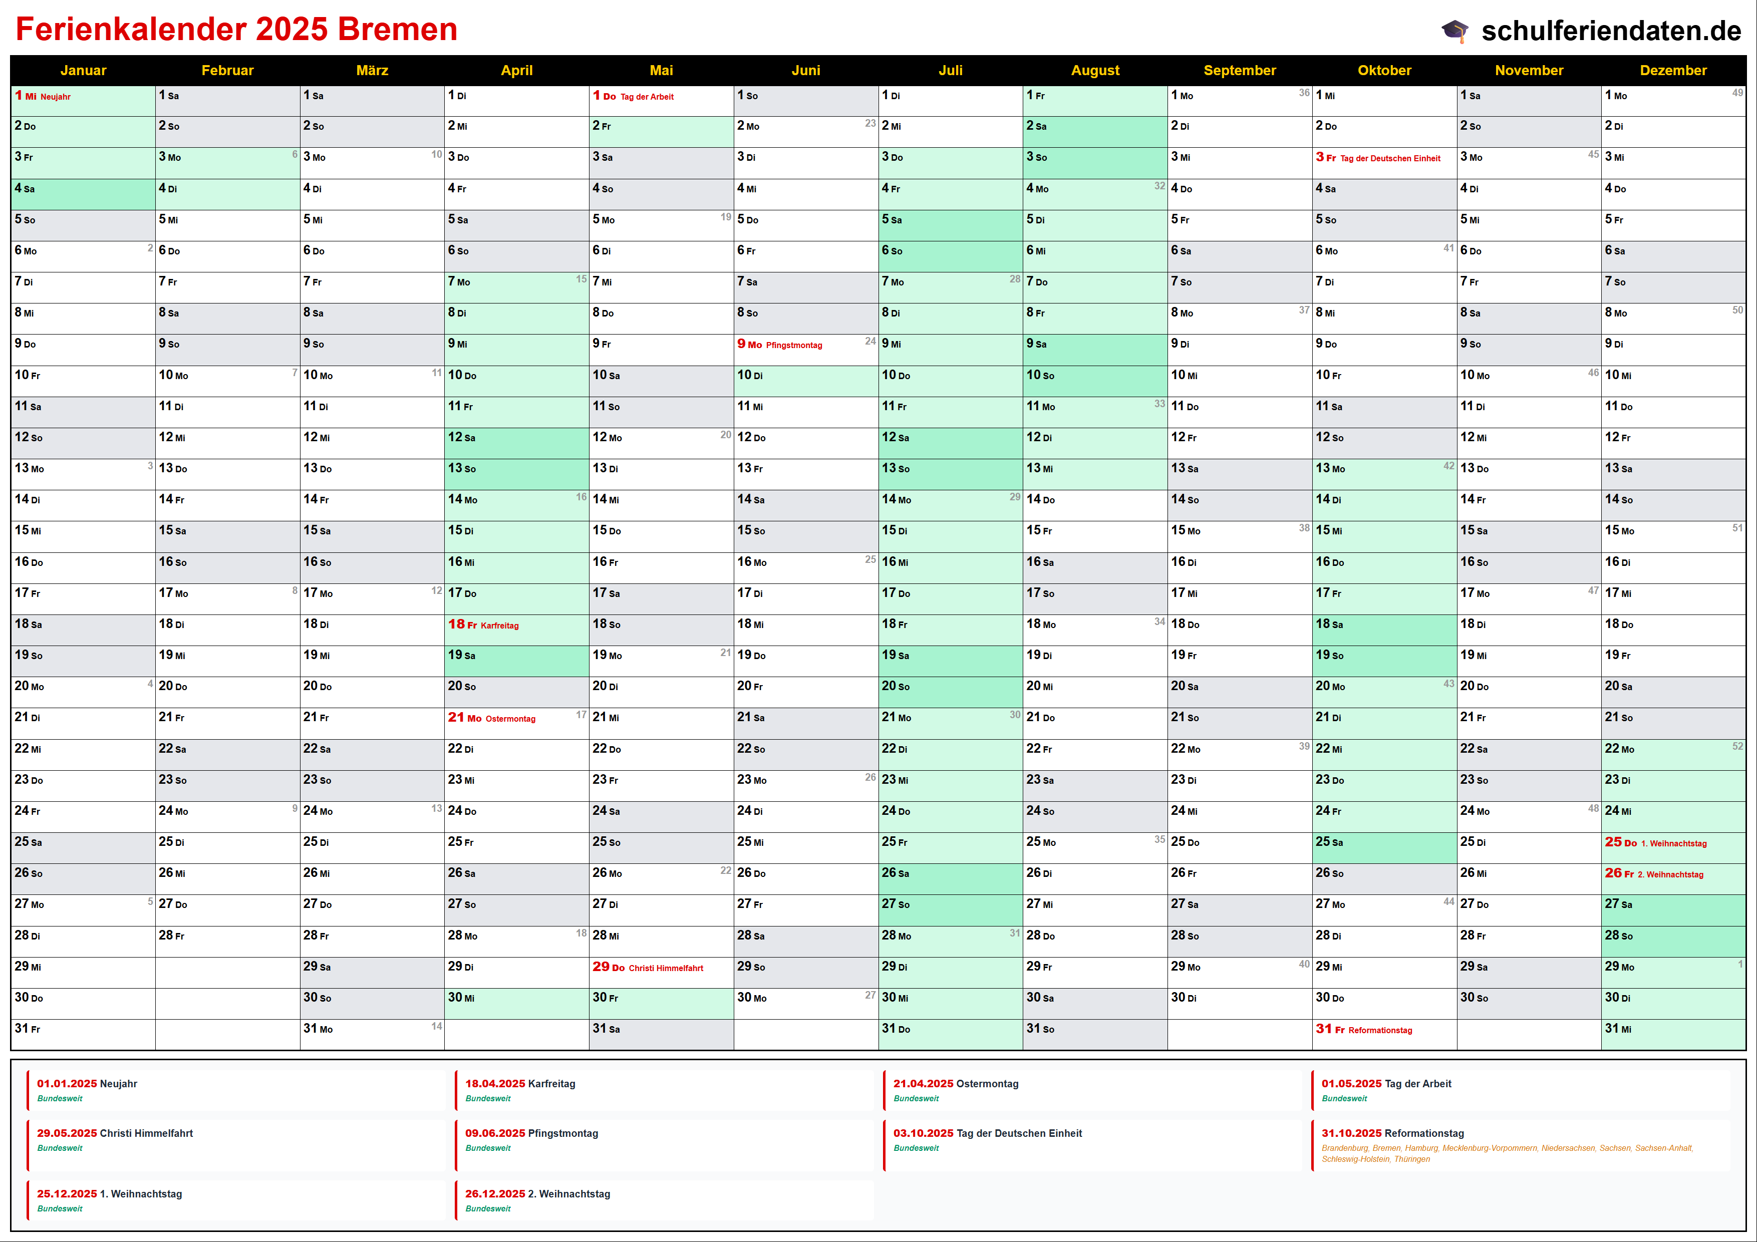Image resolution: width=1757 pixels, height=1242 pixels.
Task: Click the schulferiendaten.de site name
Action: click(1611, 31)
